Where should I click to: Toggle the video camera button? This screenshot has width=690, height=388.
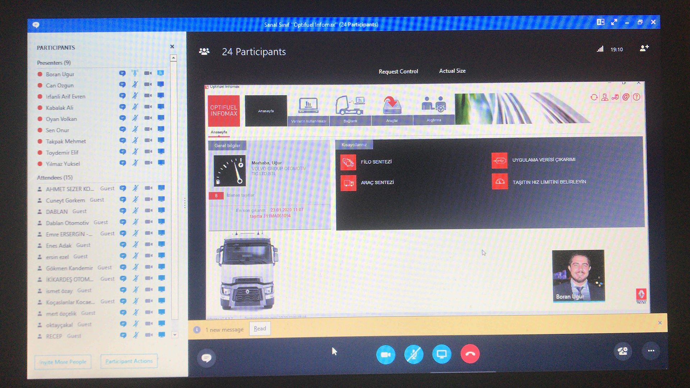386,355
